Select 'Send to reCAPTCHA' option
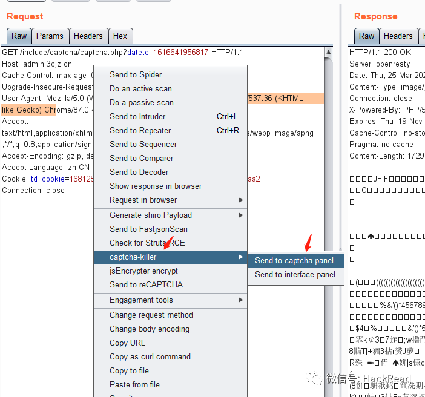The height and width of the screenshot is (397, 425). [x=146, y=284]
